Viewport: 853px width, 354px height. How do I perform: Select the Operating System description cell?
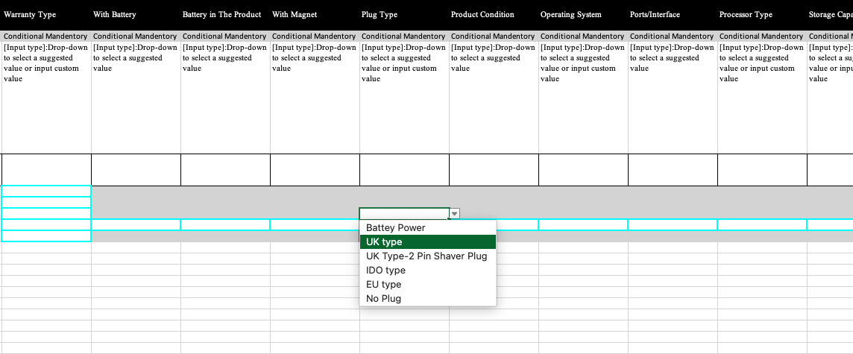(x=583, y=89)
